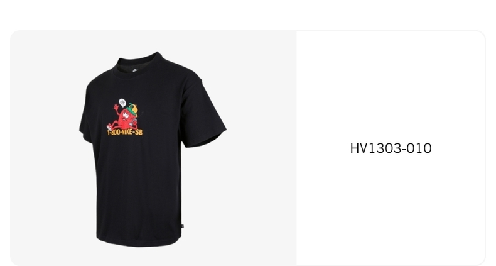The image size is (496, 266).
Task: Click the motion lines behind the strawberry
Action: (141, 113)
